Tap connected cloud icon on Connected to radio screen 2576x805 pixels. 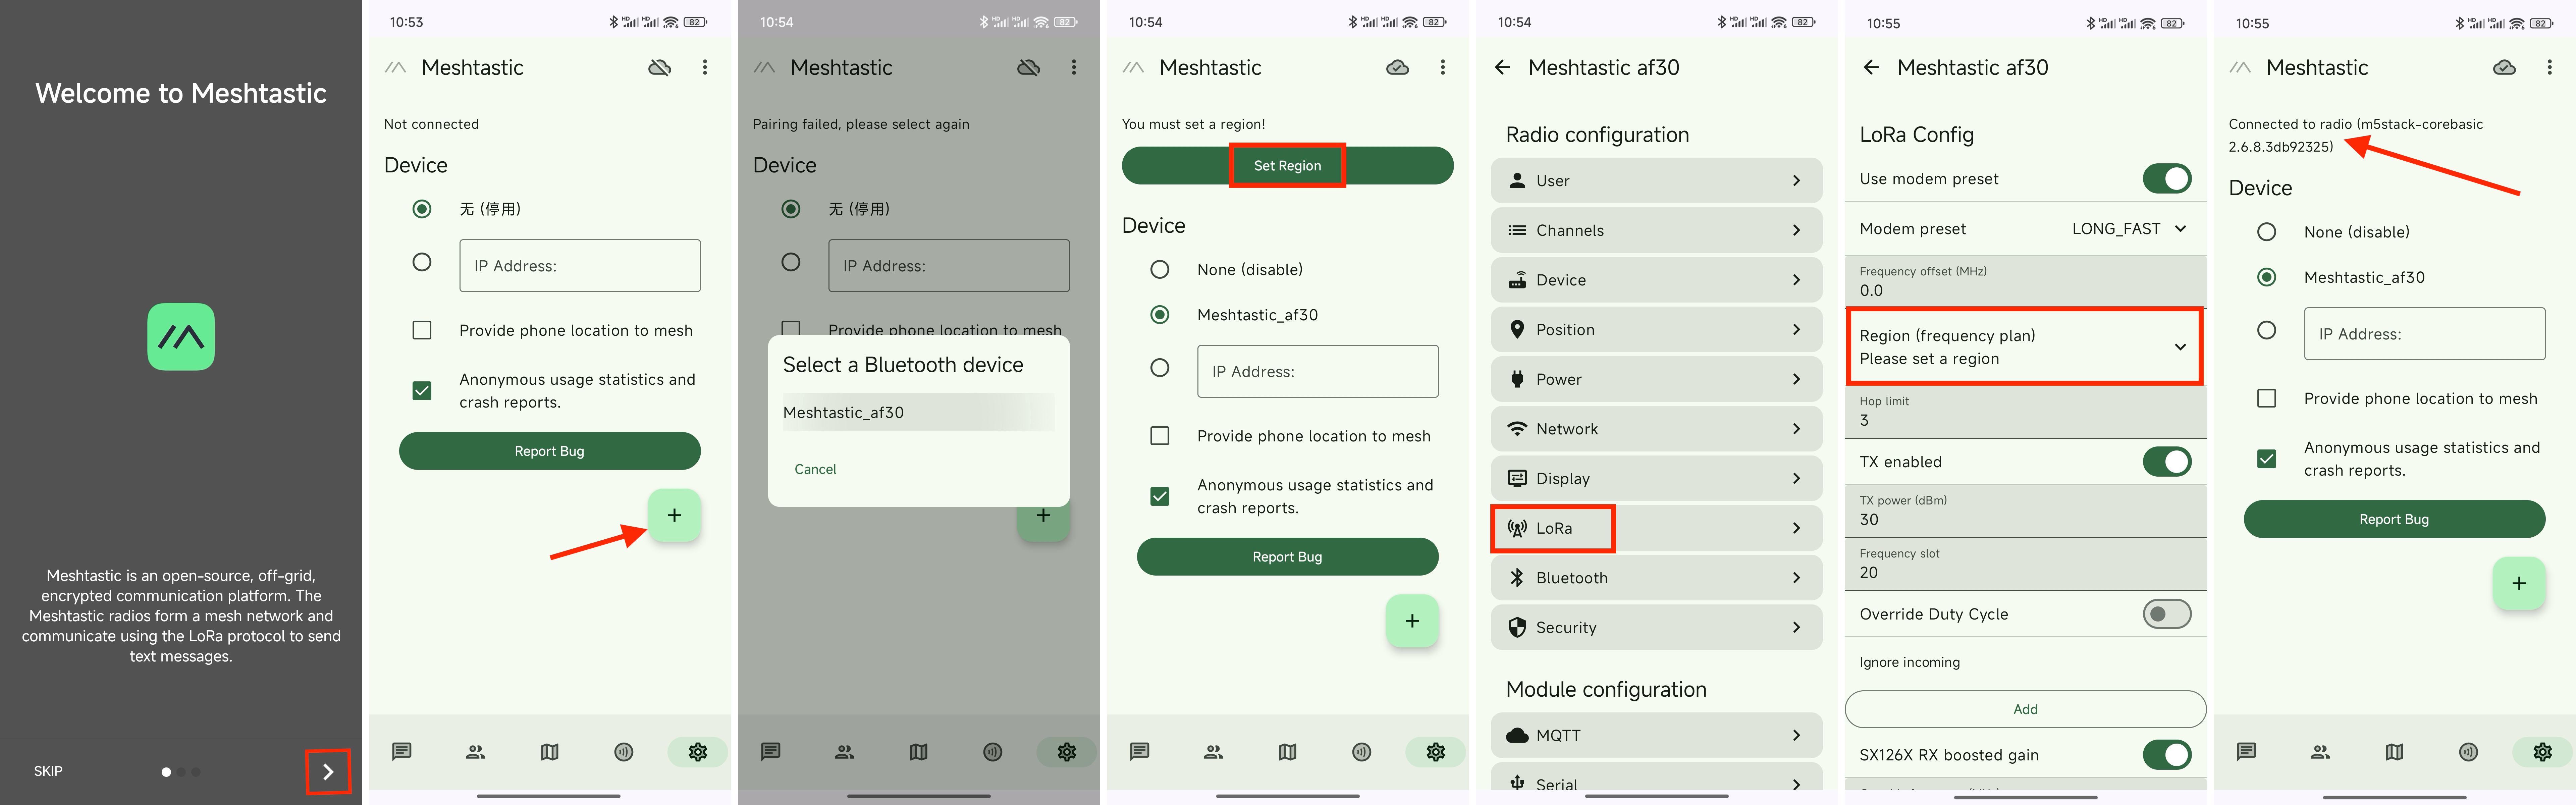(2504, 67)
